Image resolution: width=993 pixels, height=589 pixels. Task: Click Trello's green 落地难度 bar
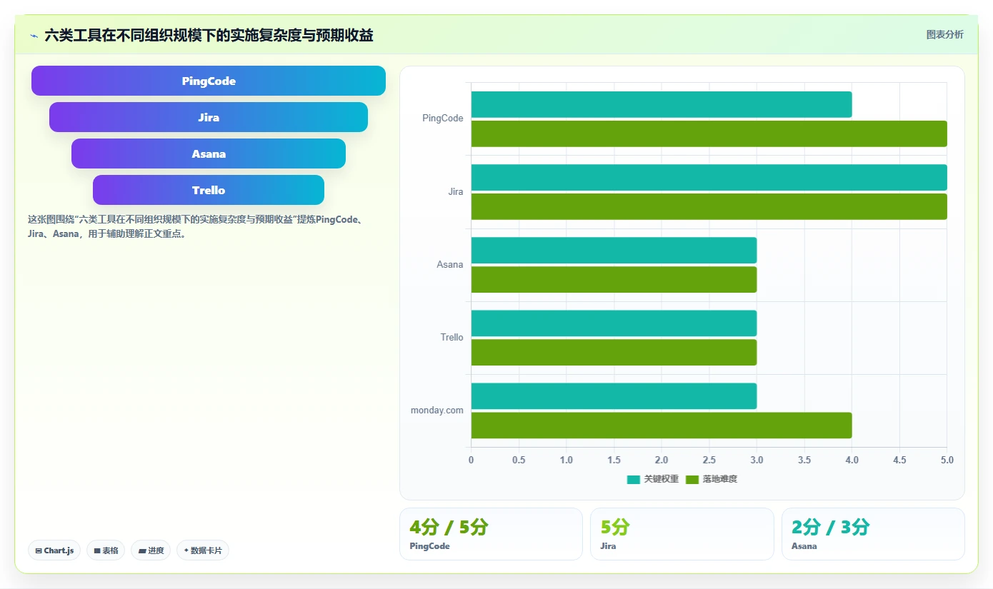[614, 352]
